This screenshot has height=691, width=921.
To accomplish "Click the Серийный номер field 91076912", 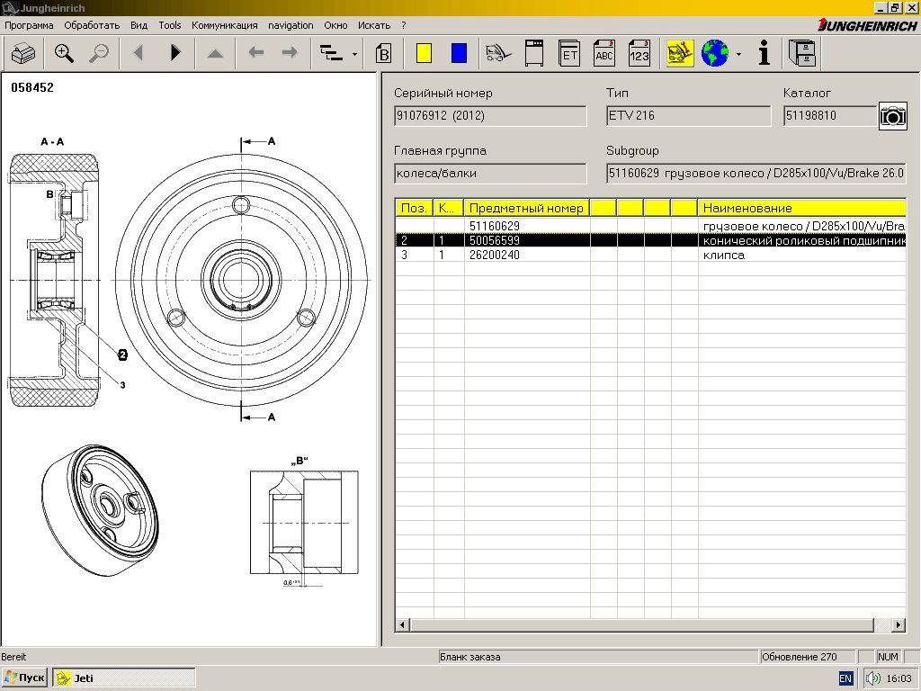I will 490,116.
